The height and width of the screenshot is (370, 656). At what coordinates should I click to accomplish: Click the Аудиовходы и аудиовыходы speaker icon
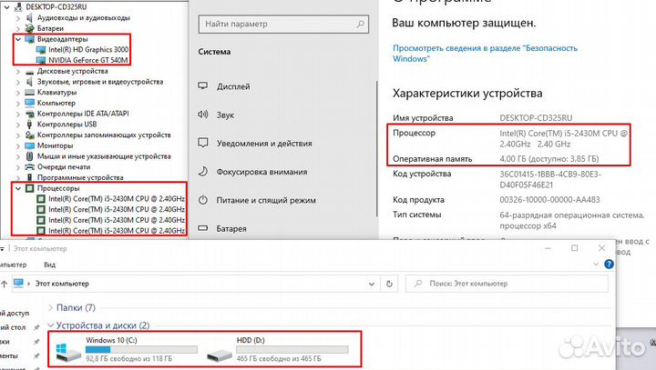[x=29, y=18]
